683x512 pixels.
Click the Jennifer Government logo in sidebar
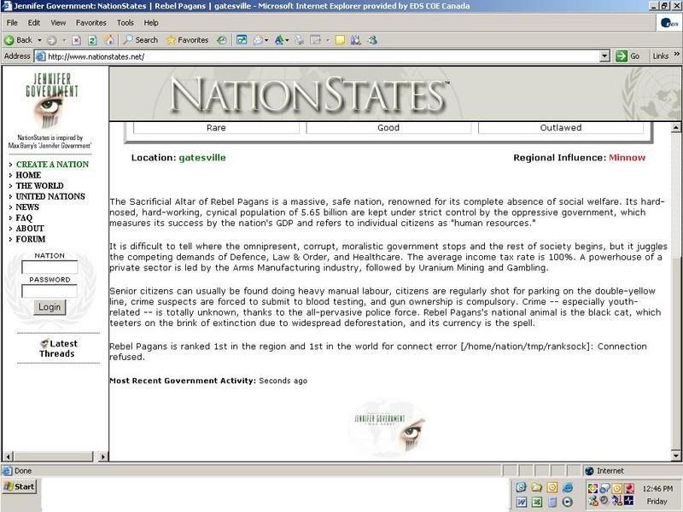pyautogui.click(x=51, y=101)
